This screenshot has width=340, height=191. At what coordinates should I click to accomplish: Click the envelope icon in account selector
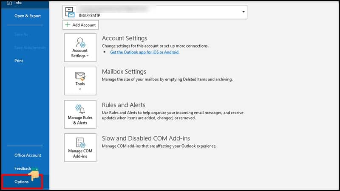point(71,11)
